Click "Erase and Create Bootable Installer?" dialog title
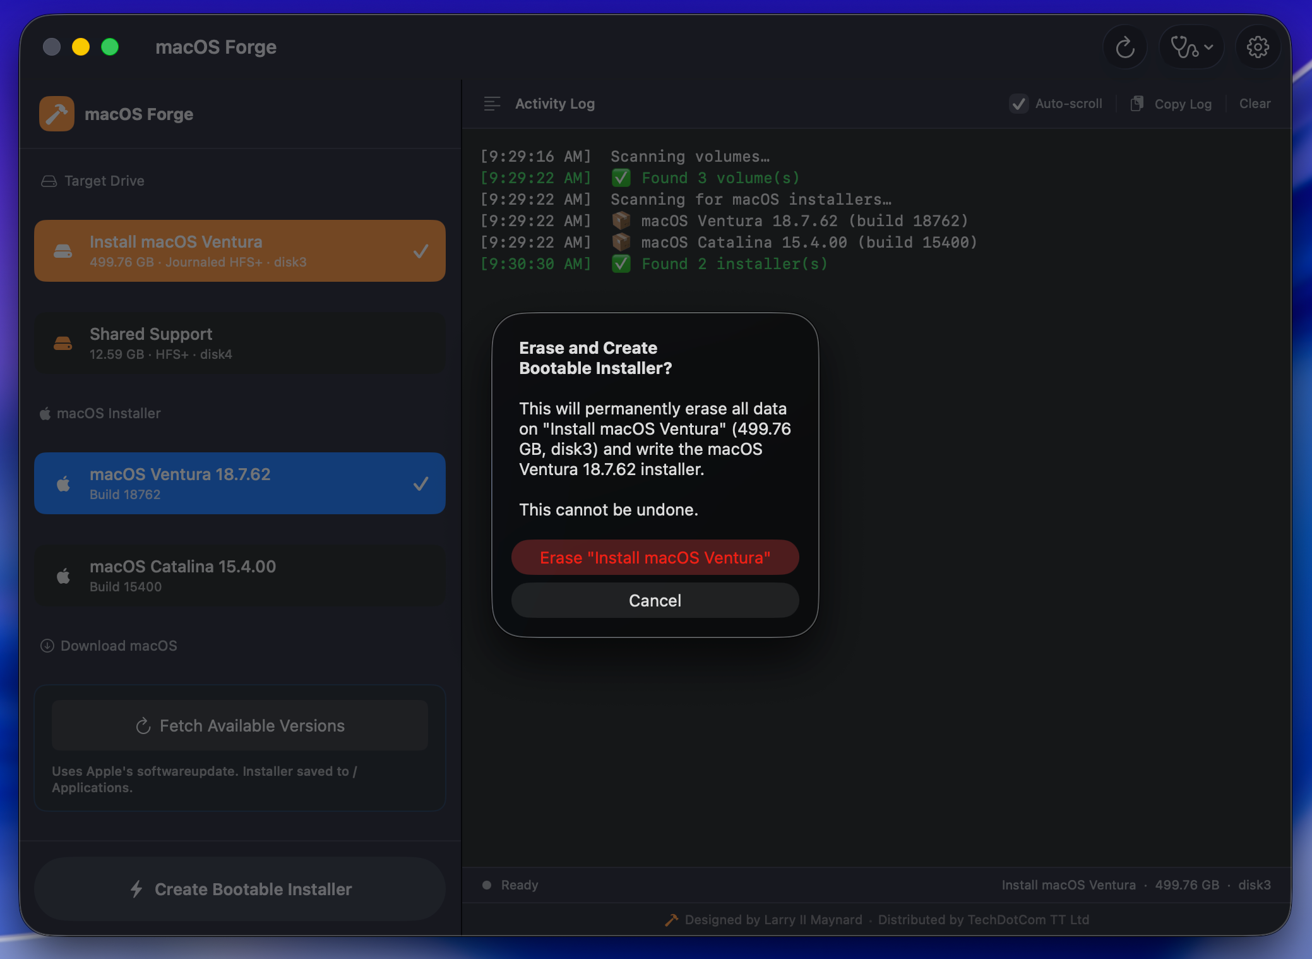Viewport: 1312px width, 959px height. [596, 358]
